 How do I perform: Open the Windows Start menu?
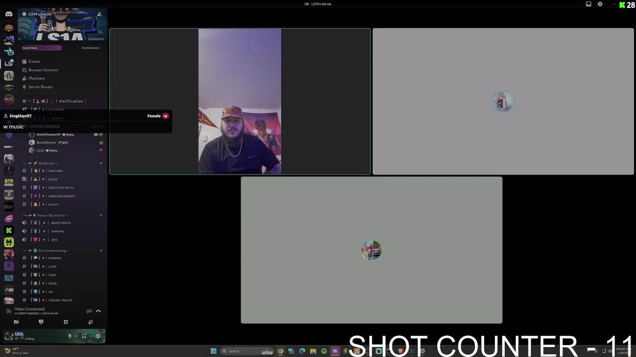pyautogui.click(x=213, y=351)
